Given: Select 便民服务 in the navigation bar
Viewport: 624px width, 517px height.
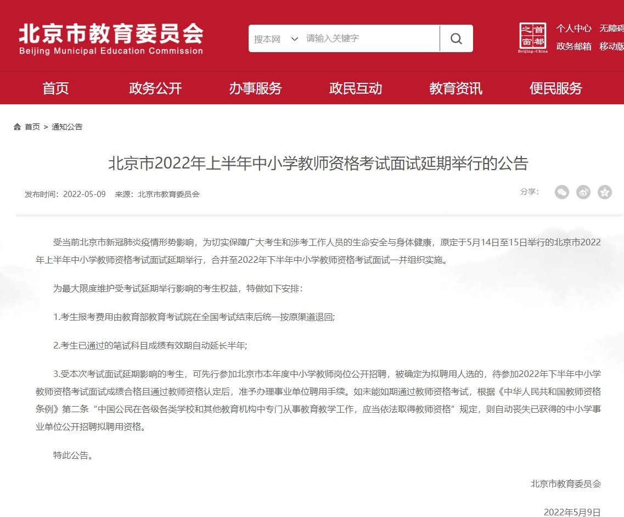Looking at the screenshot, I should pyautogui.click(x=555, y=88).
